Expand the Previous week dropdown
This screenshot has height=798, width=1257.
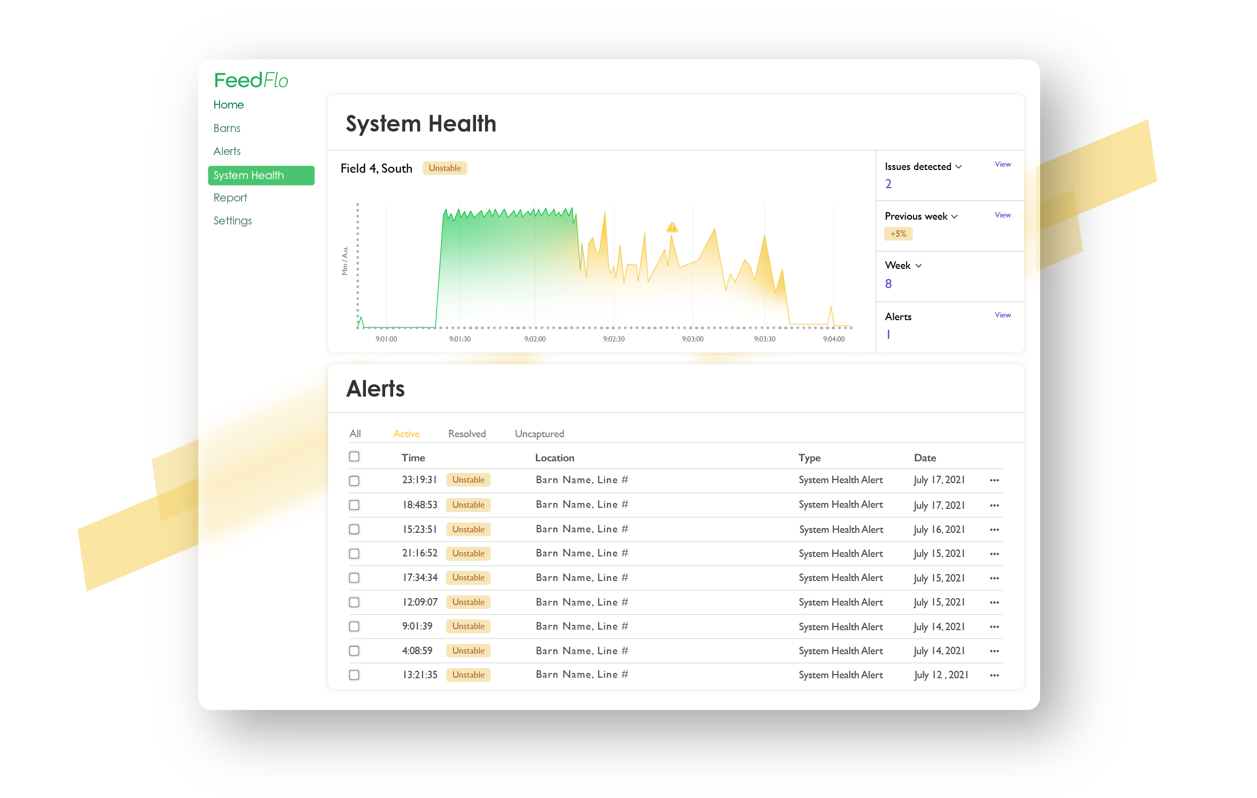tap(920, 216)
